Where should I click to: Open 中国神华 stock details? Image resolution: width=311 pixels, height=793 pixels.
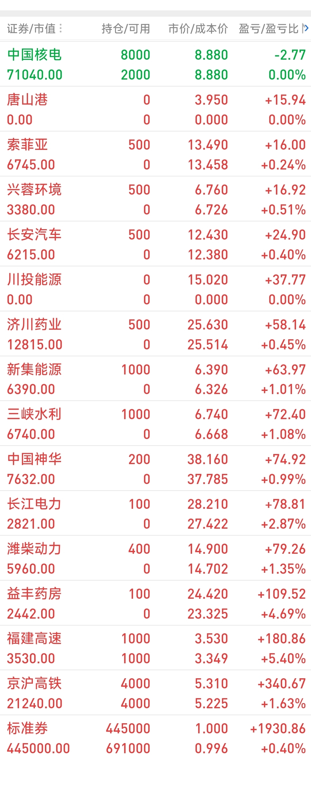pyautogui.click(x=155, y=468)
